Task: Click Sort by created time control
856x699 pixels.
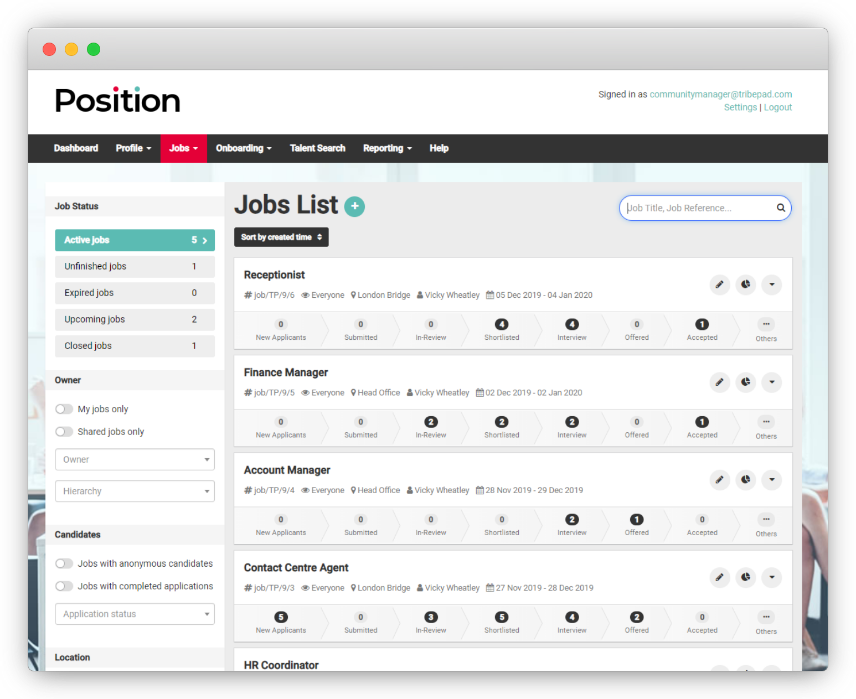Action: 281,237
